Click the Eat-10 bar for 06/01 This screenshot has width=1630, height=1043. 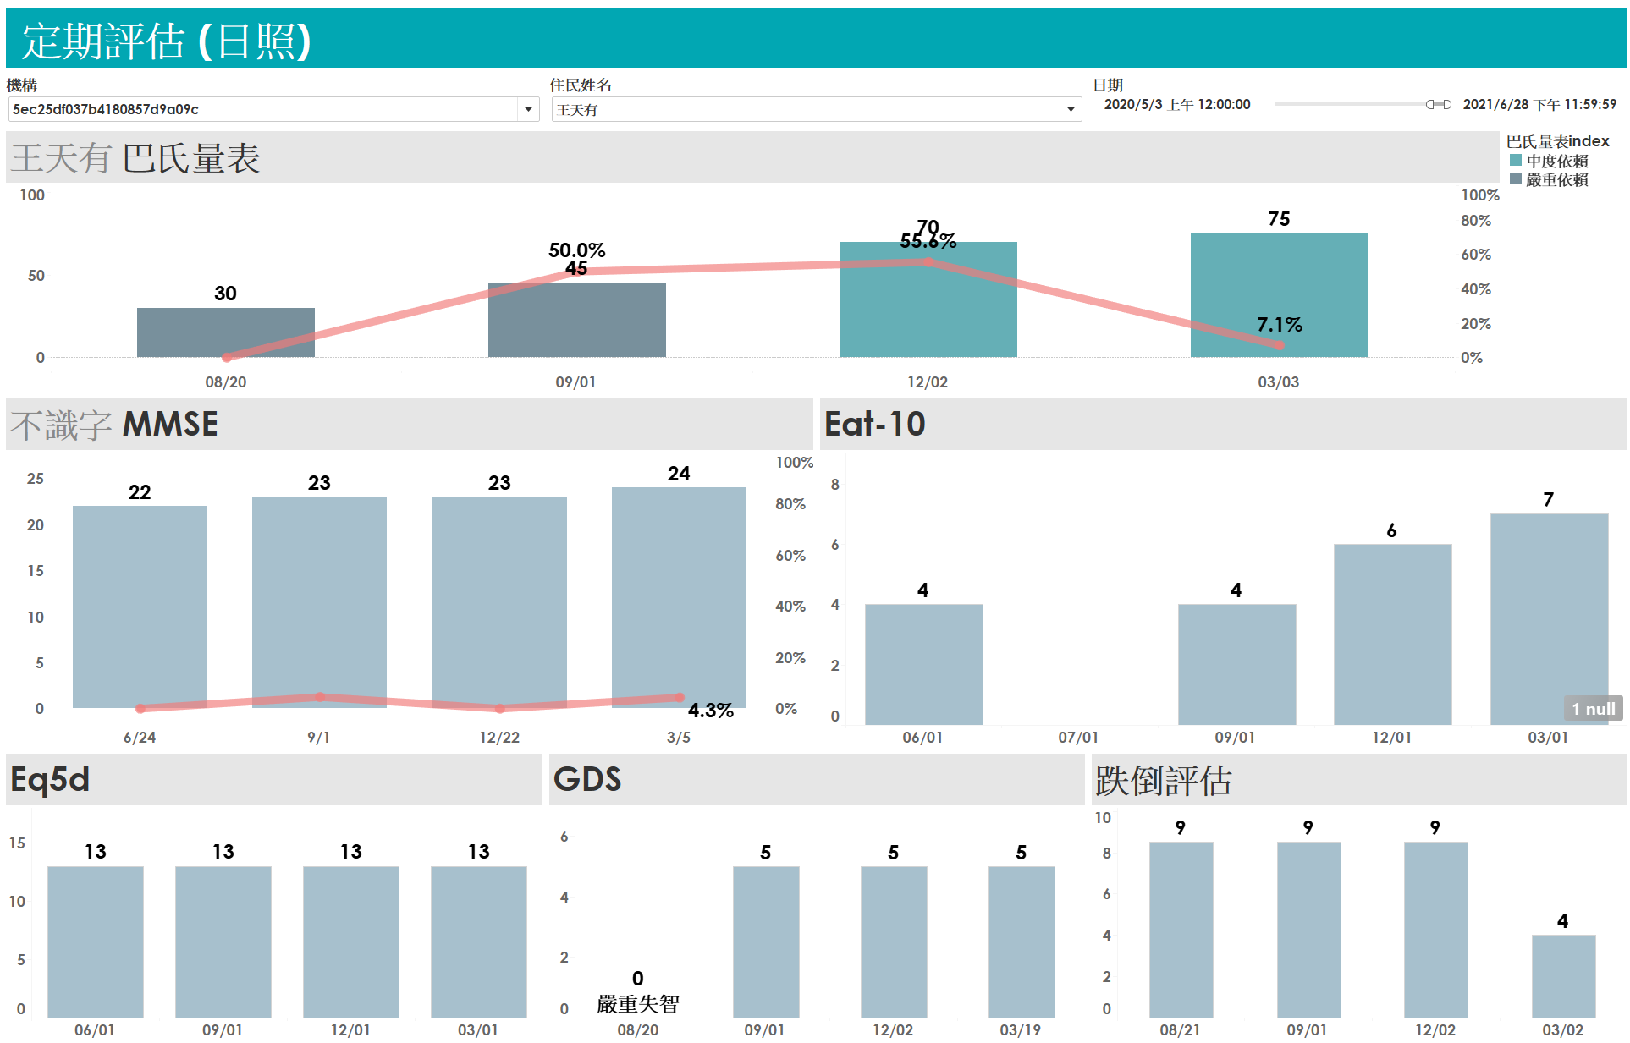click(924, 664)
